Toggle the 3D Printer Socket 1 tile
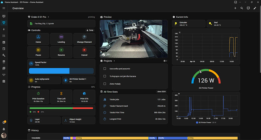261x140 pixels. coord(79,80)
